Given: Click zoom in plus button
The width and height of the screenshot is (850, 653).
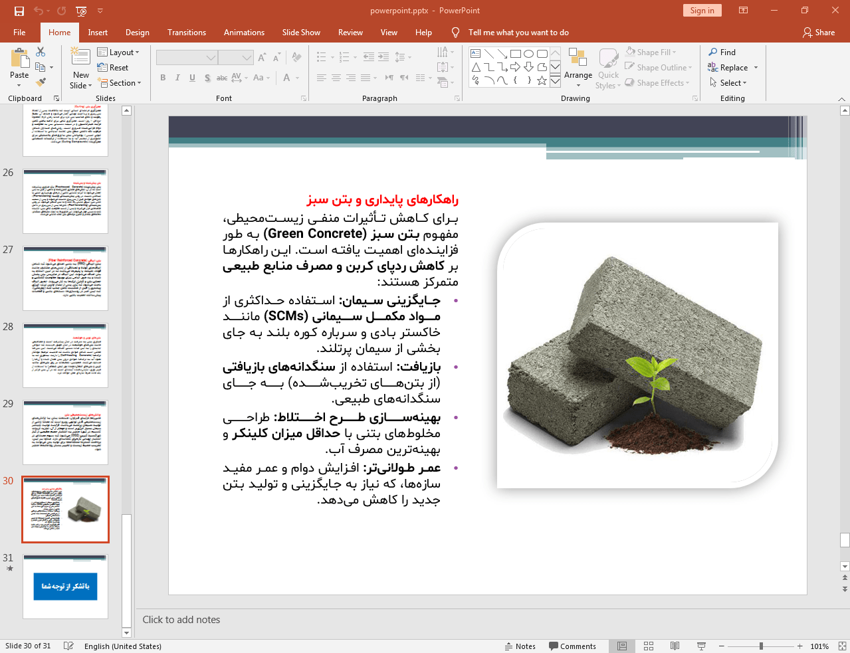Looking at the screenshot, I should coord(800,646).
